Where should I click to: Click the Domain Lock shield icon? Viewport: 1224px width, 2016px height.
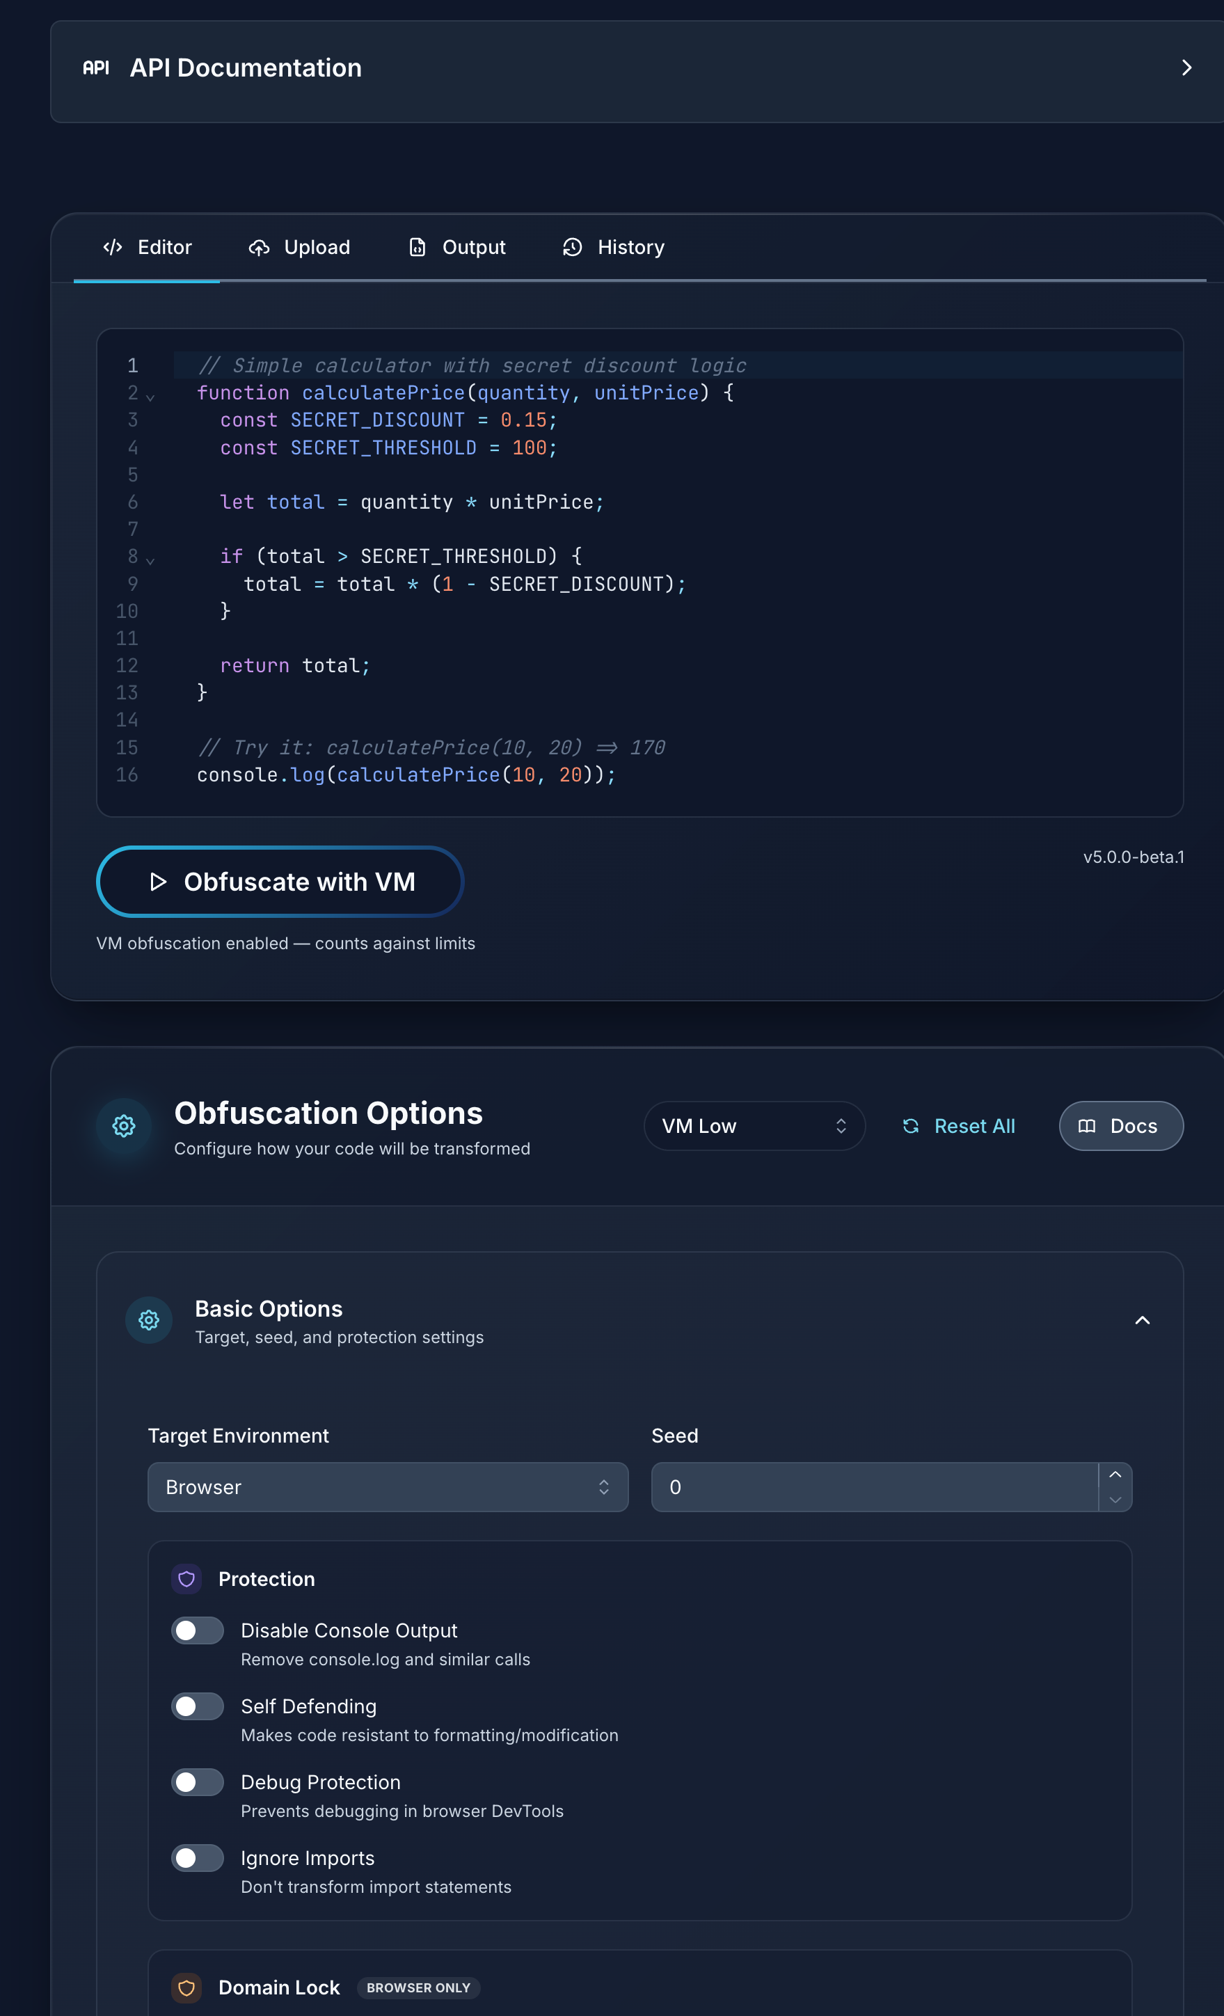tap(186, 1988)
